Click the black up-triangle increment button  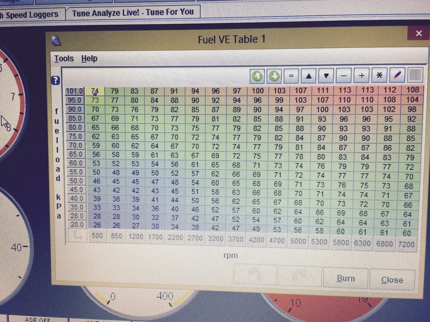309,76
